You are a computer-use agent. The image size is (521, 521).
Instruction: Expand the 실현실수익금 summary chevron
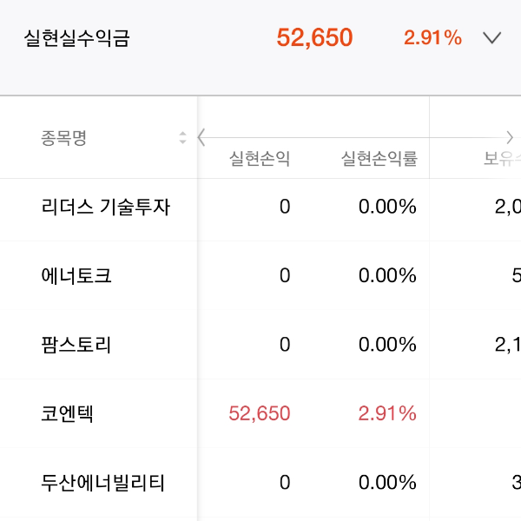491,37
